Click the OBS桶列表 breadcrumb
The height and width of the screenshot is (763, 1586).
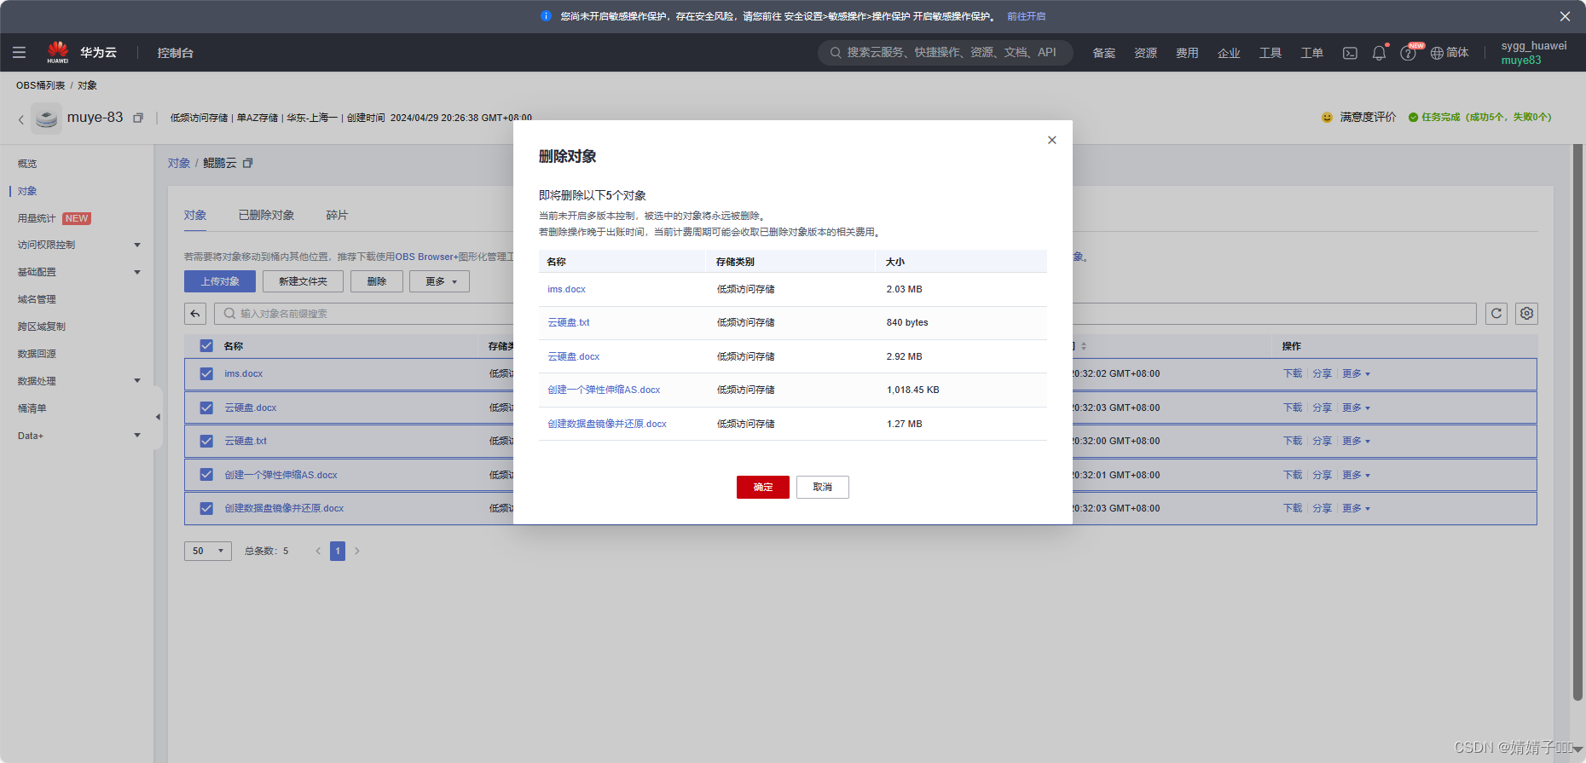click(40, 85)
